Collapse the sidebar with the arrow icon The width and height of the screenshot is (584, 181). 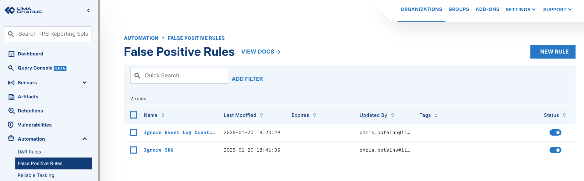88,10
